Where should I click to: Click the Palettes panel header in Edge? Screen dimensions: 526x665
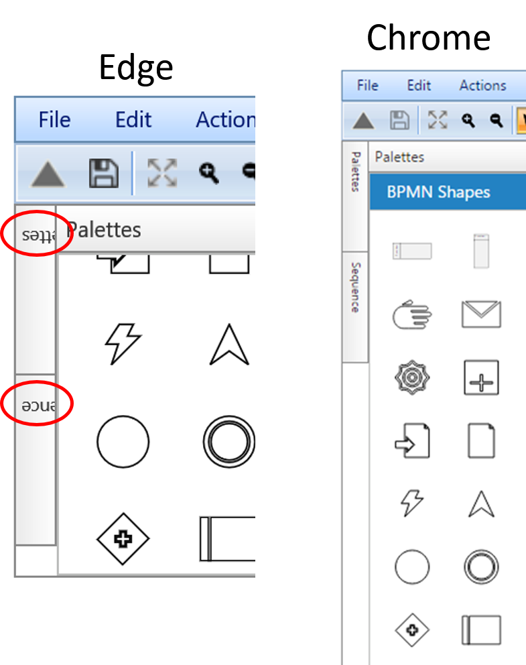pos(156,230)
